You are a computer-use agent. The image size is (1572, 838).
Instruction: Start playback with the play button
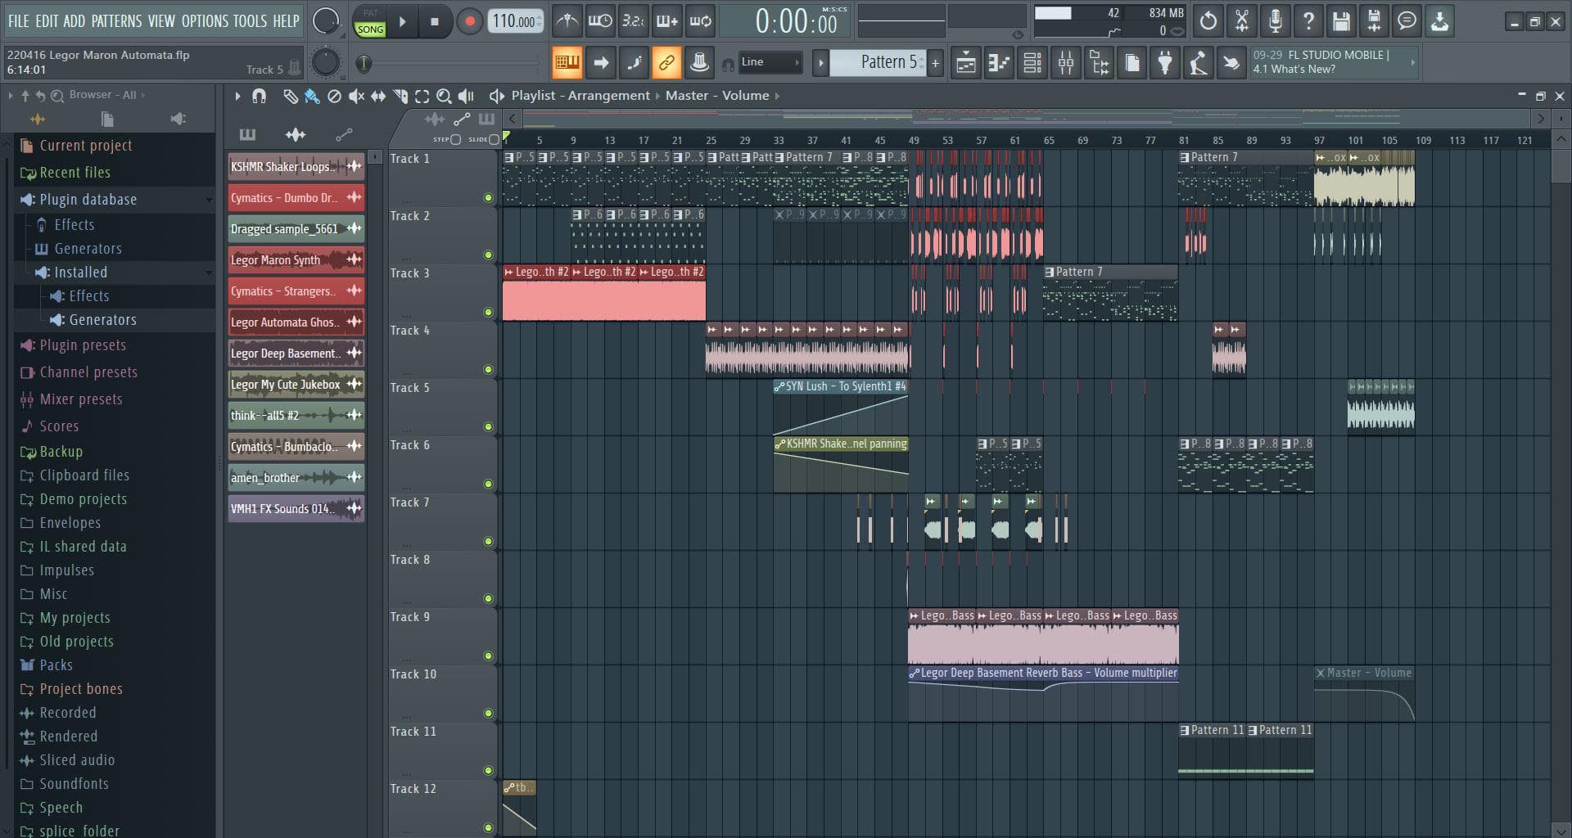(x=402, y=22)
